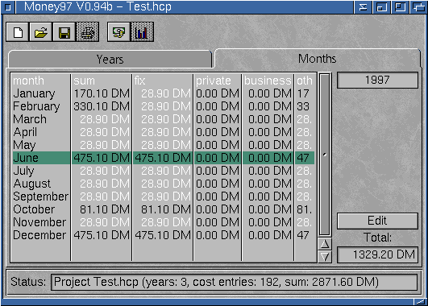Click the scroll down arrow

(325, 257)
